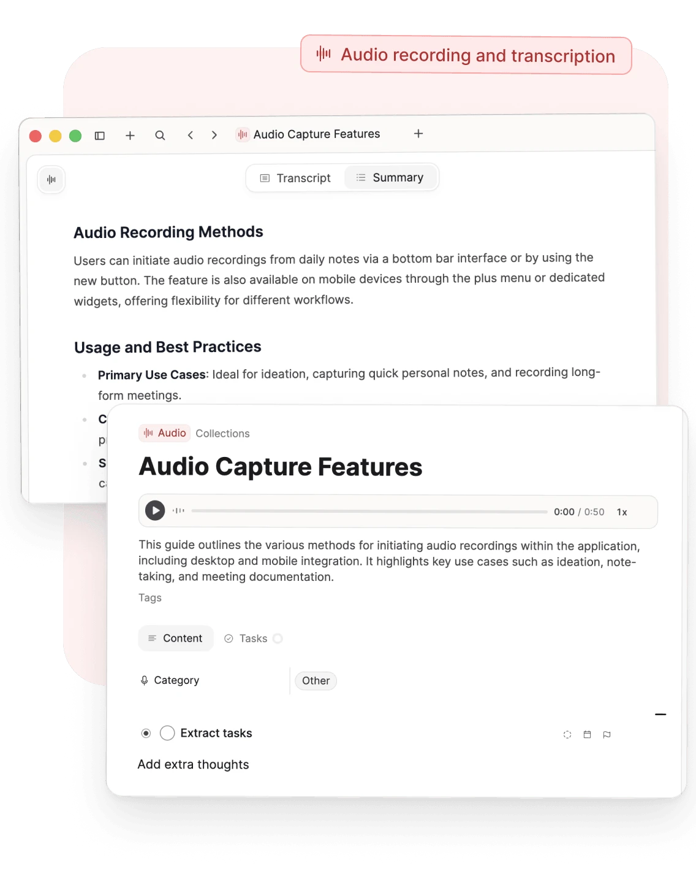Flag the Extract tasks item

tap(607, 735)
